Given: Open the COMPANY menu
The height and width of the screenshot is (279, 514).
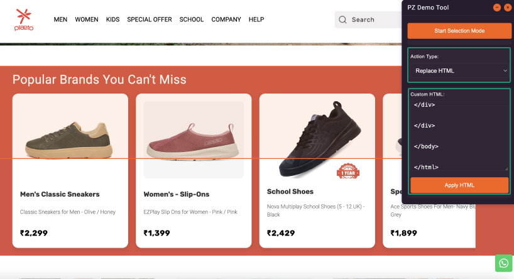Looking at the screenshot, I should click(226, 19).
